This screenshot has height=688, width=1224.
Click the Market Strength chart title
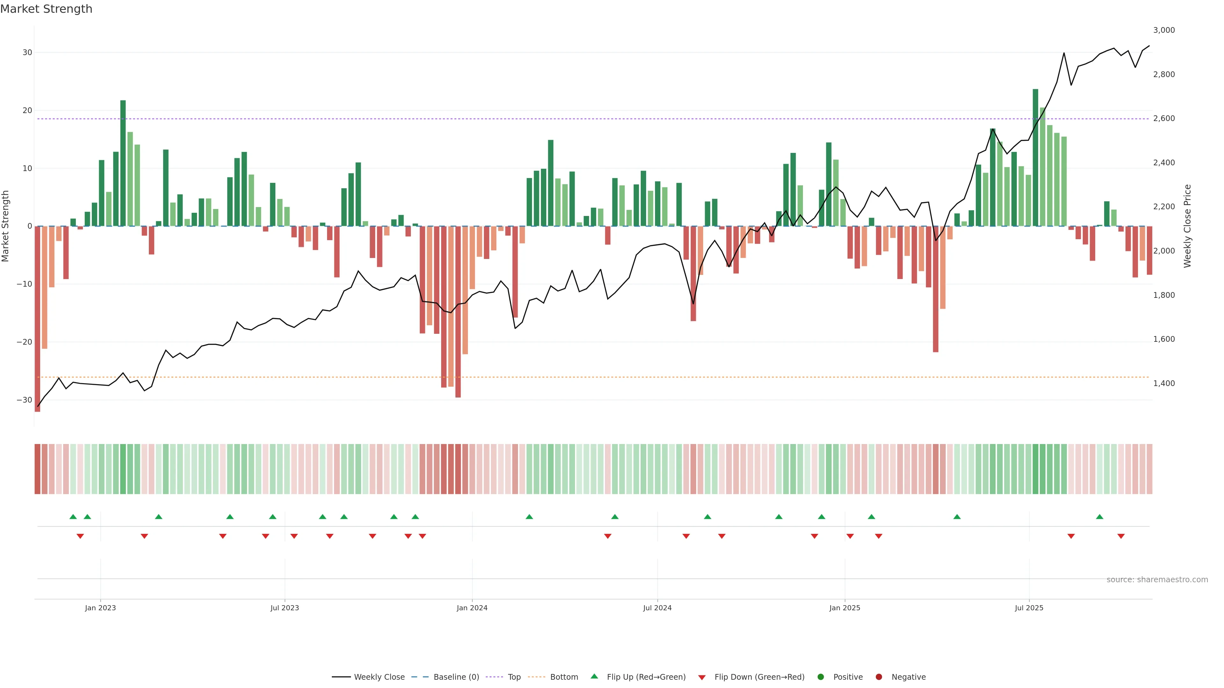[x=47, y=9]
